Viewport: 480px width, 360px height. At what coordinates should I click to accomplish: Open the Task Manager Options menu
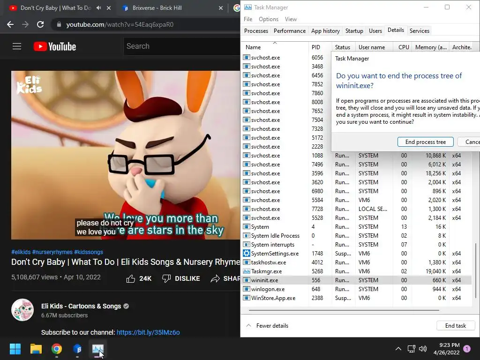coord(269,19)
